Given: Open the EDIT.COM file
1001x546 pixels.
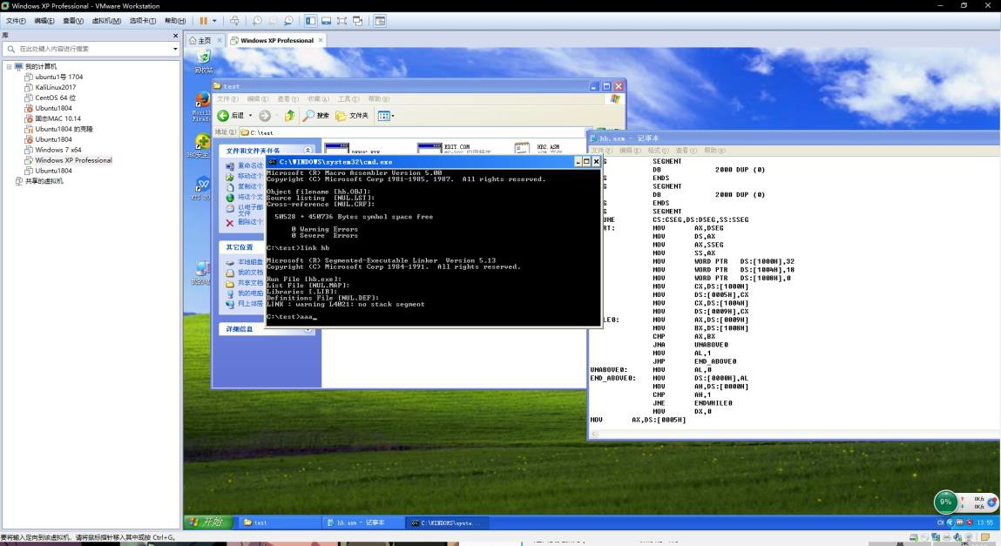Looking at the screenshot, I should click(x=456, y=148).
